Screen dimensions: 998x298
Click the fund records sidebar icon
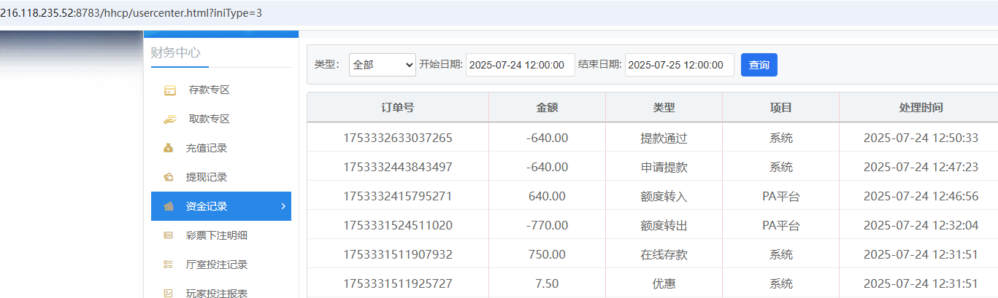(x=169, y=206)
